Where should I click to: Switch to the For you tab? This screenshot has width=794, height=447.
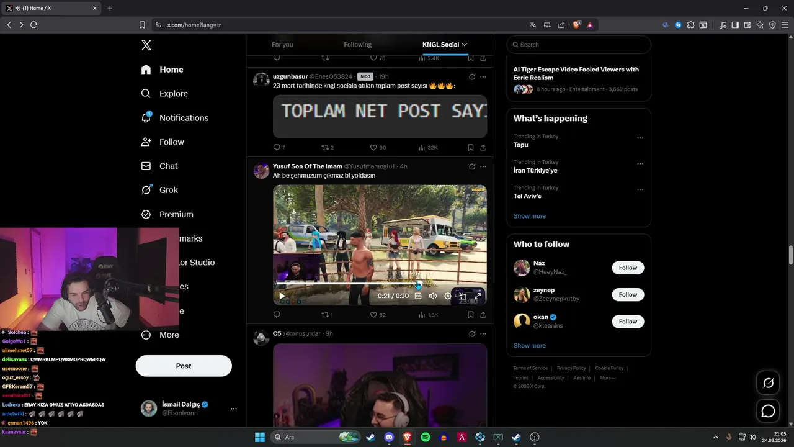(x=282, y=45)
